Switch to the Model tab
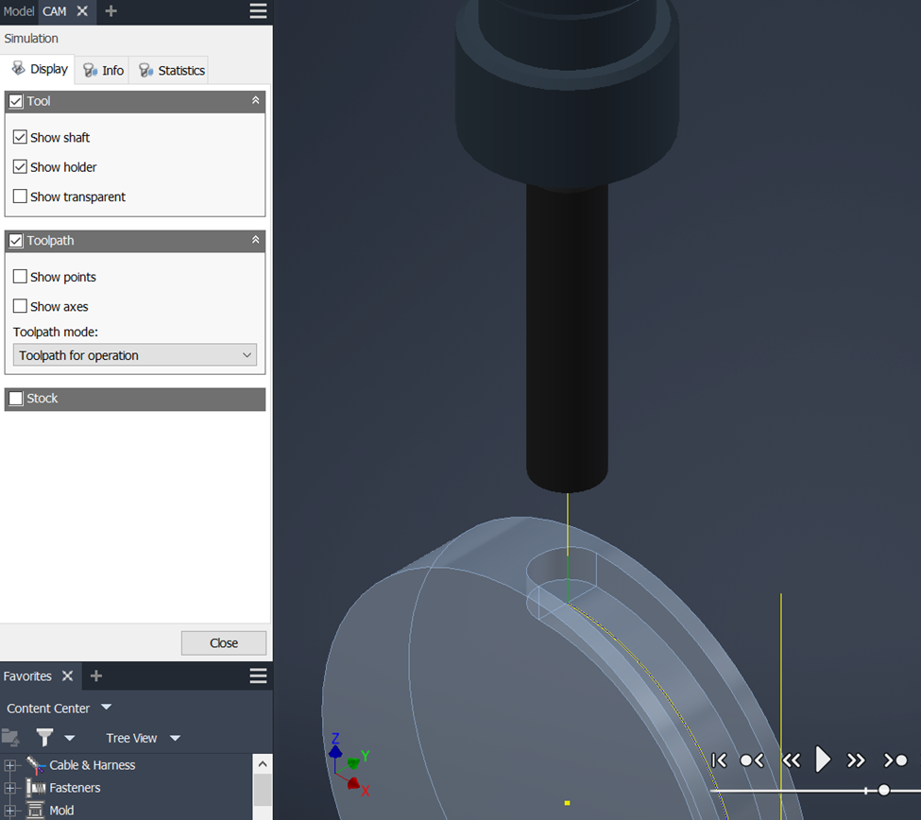The width and height of the screenshot is (921, 820). pos(18,11)
